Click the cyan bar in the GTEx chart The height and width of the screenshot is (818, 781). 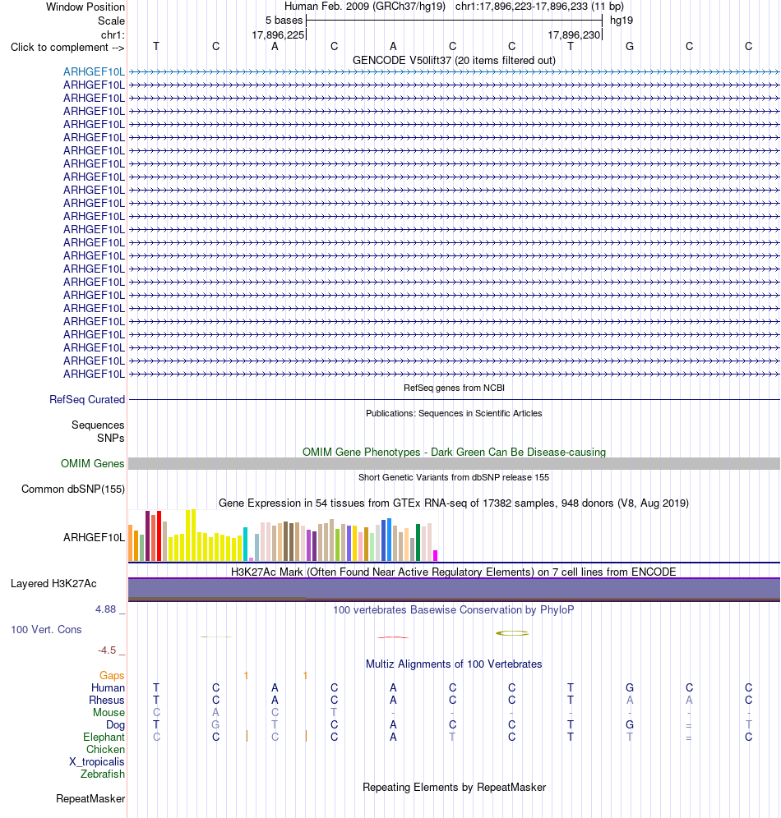245,545
